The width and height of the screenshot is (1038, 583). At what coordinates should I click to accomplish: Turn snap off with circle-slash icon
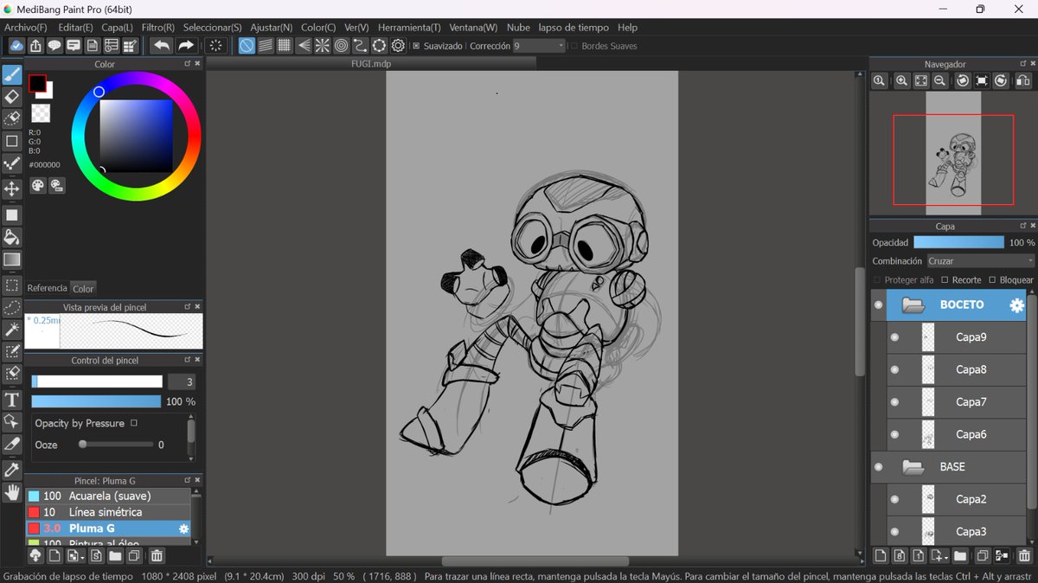click(x=247, y=46)
